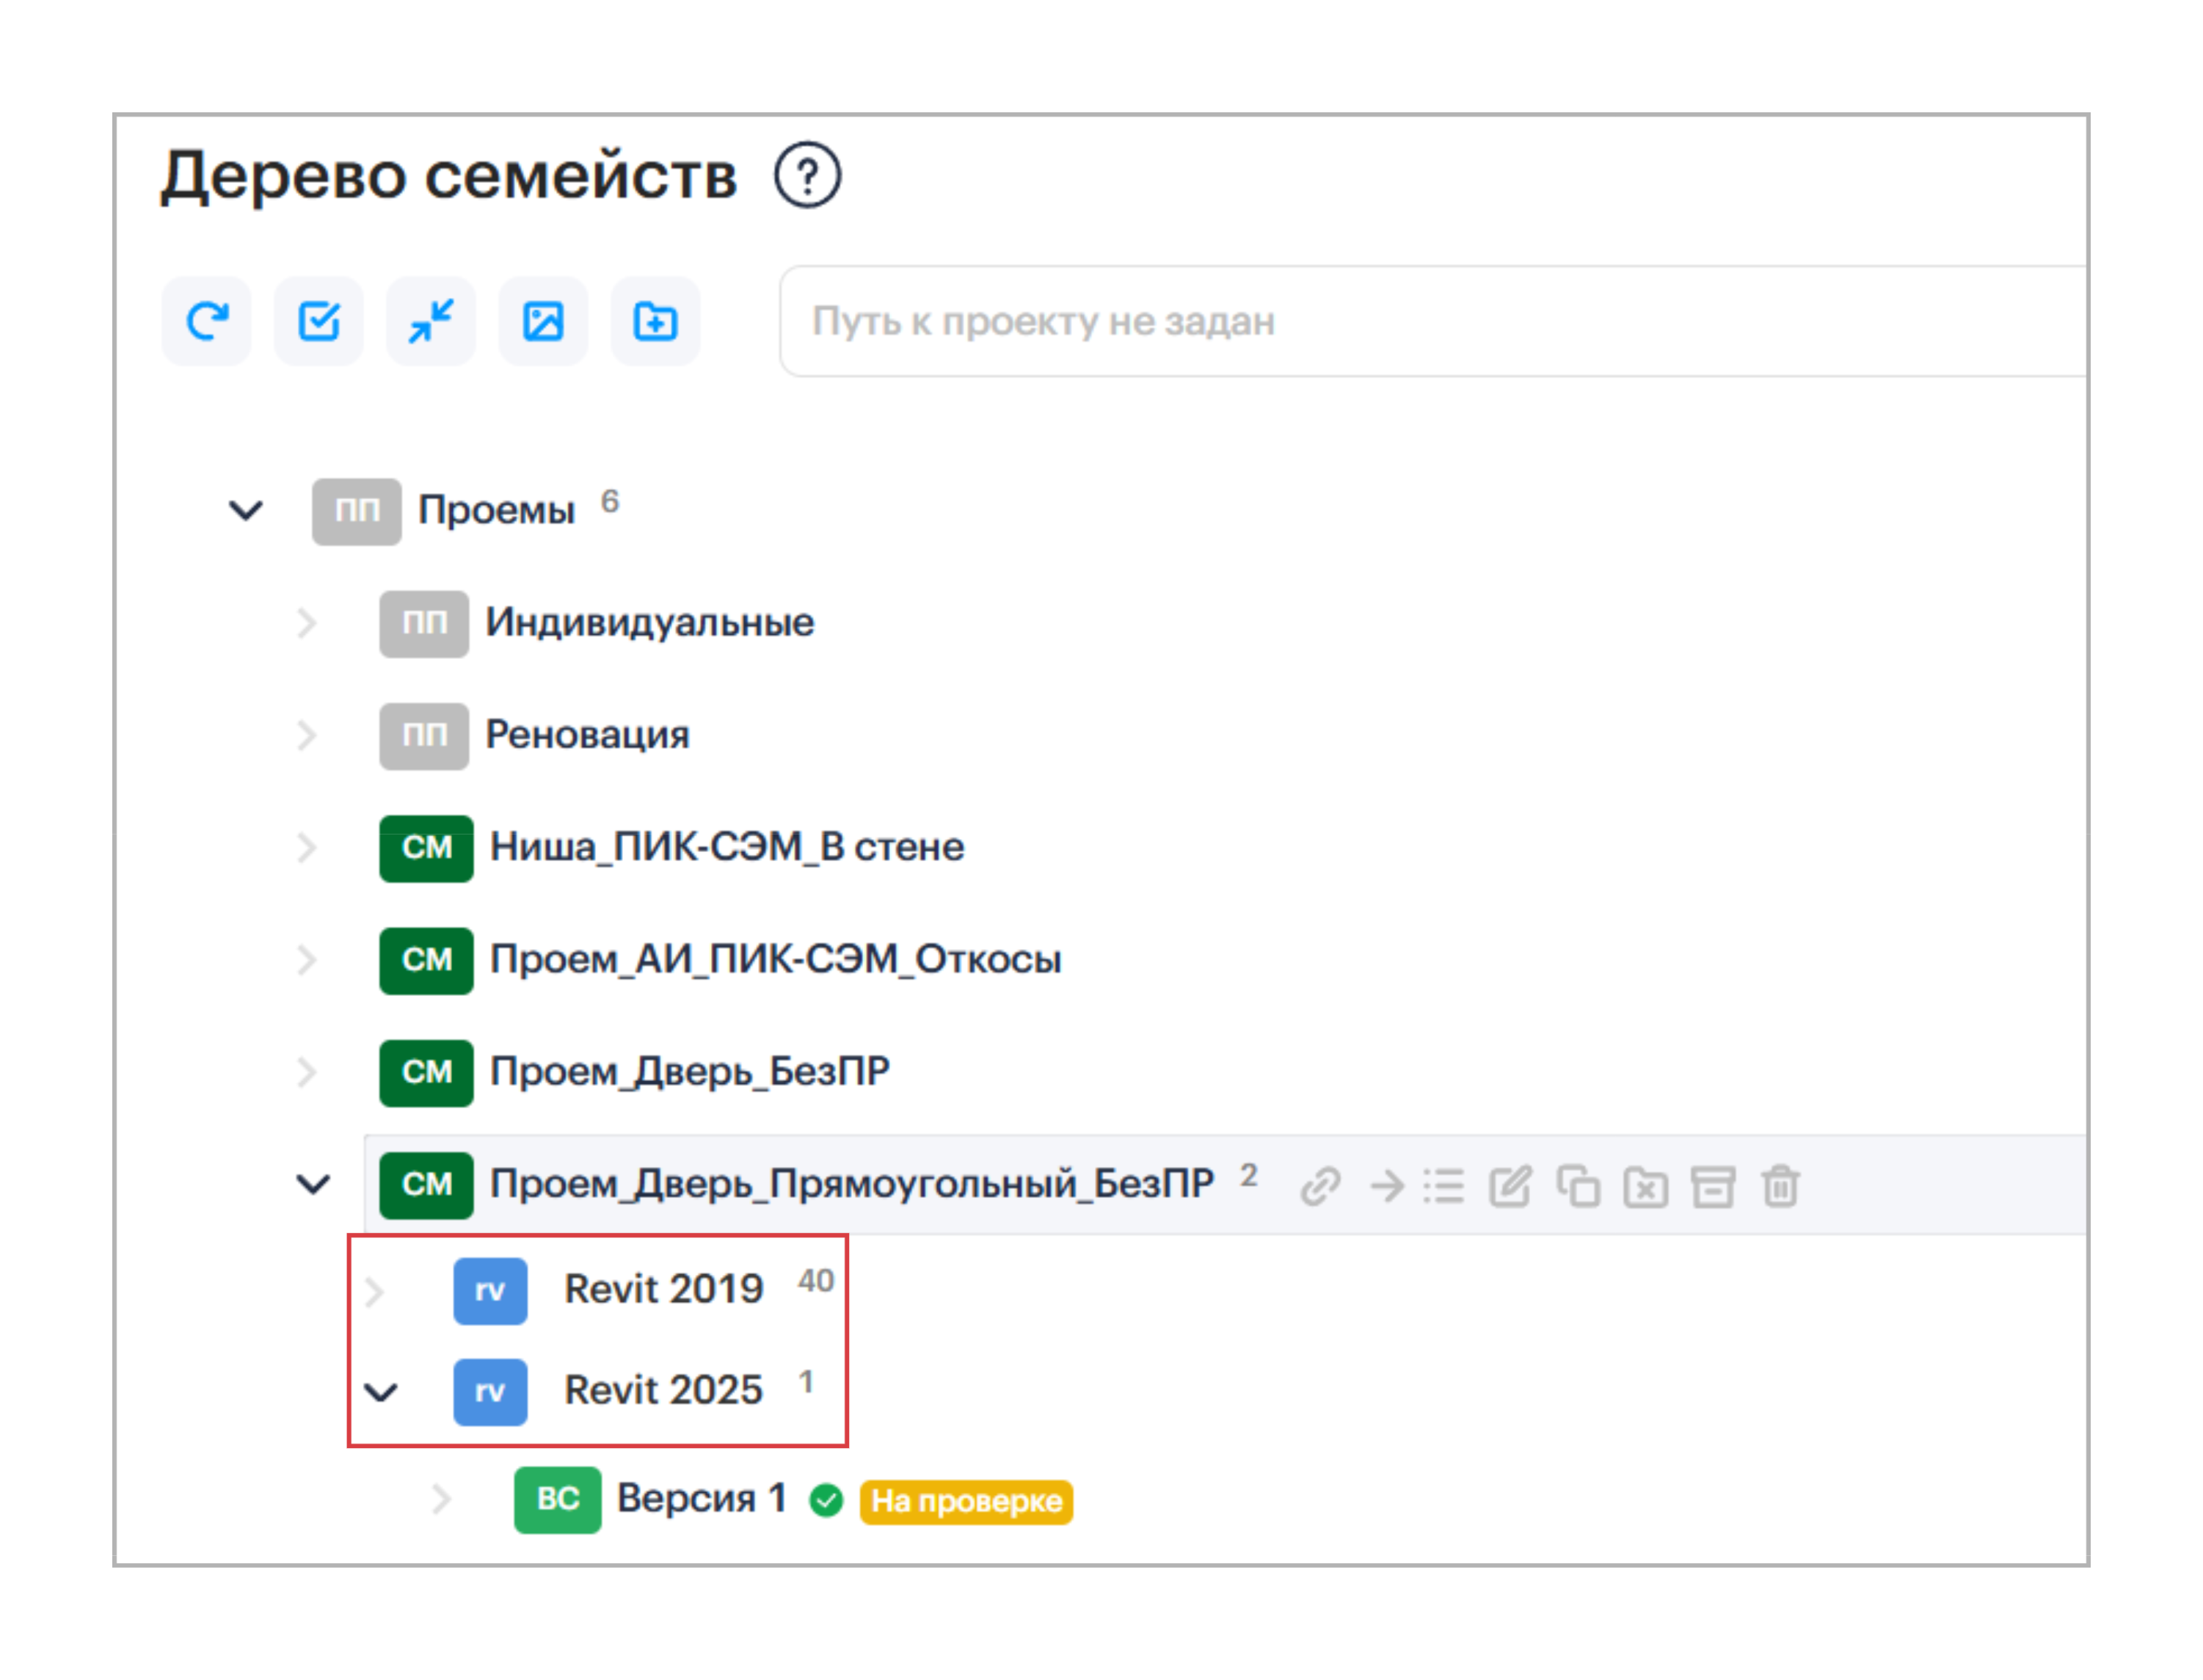Select the Revit 2025 item
This screenshot has width=2203, height=1680.
tap(664, 1391)
